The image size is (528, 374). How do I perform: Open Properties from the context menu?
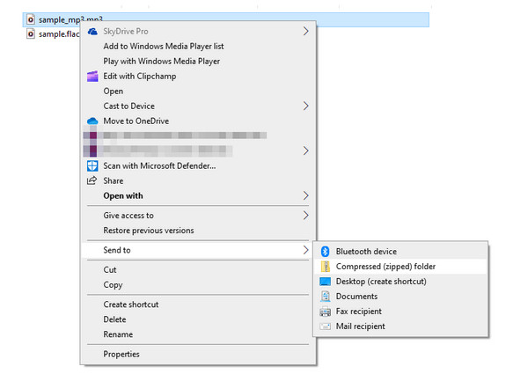click(198, 354)
